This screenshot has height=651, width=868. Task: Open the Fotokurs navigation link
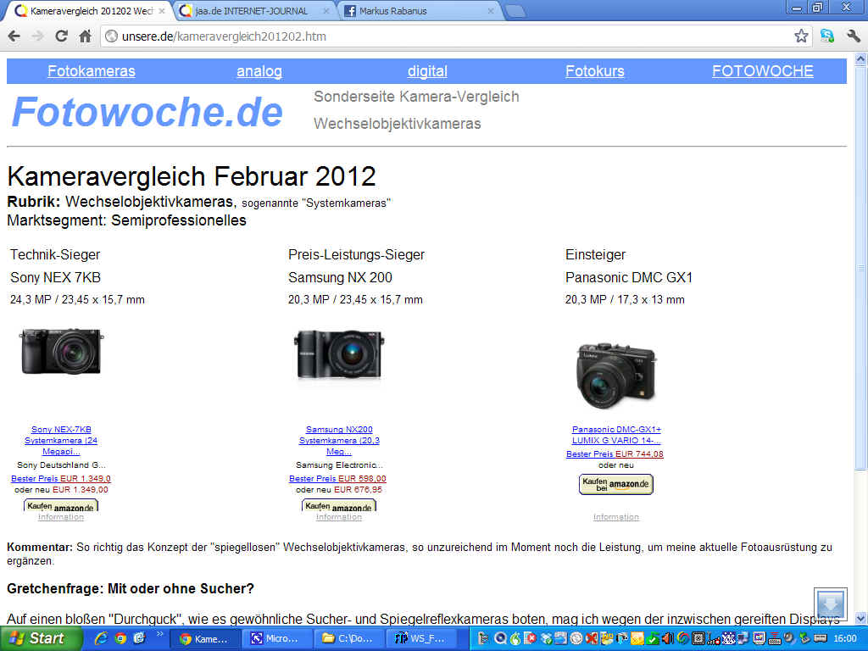[x=594, y=71]
